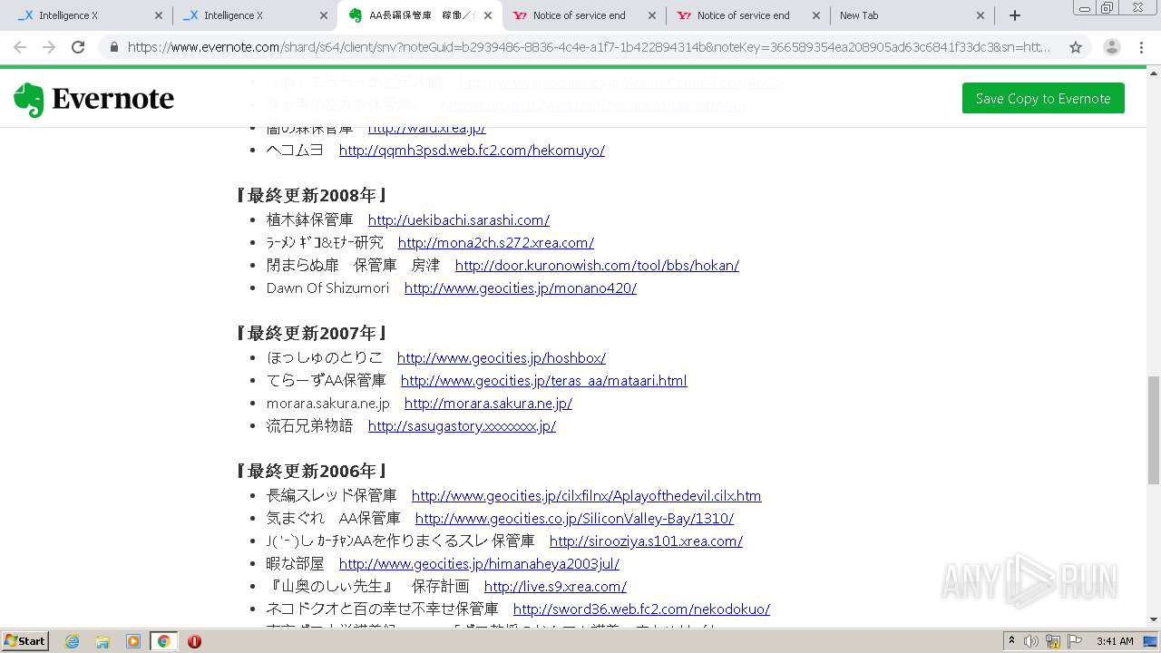This screenshot has width=1161, height=653.
Task: Reload the page with the refresh icon
Action: (78, 47)
